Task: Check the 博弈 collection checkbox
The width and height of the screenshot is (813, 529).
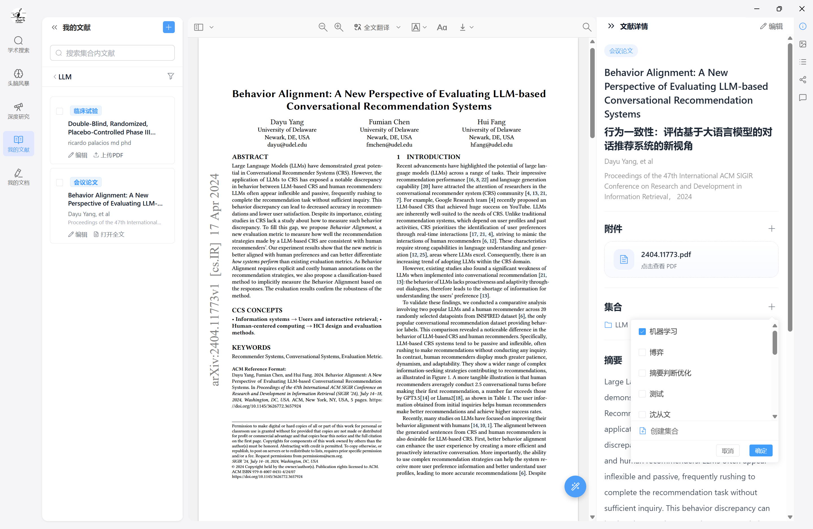Action: (x=642, y=352)
